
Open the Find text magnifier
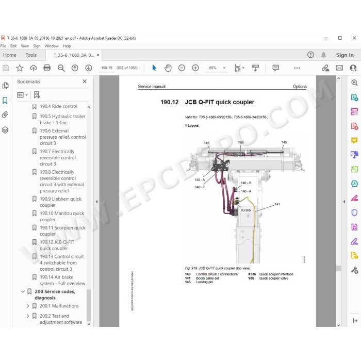(61, 68)
